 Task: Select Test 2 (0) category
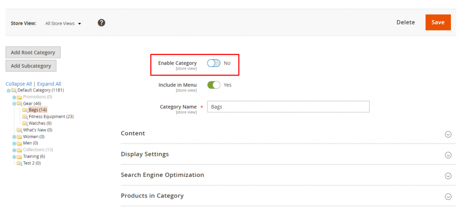32,163
